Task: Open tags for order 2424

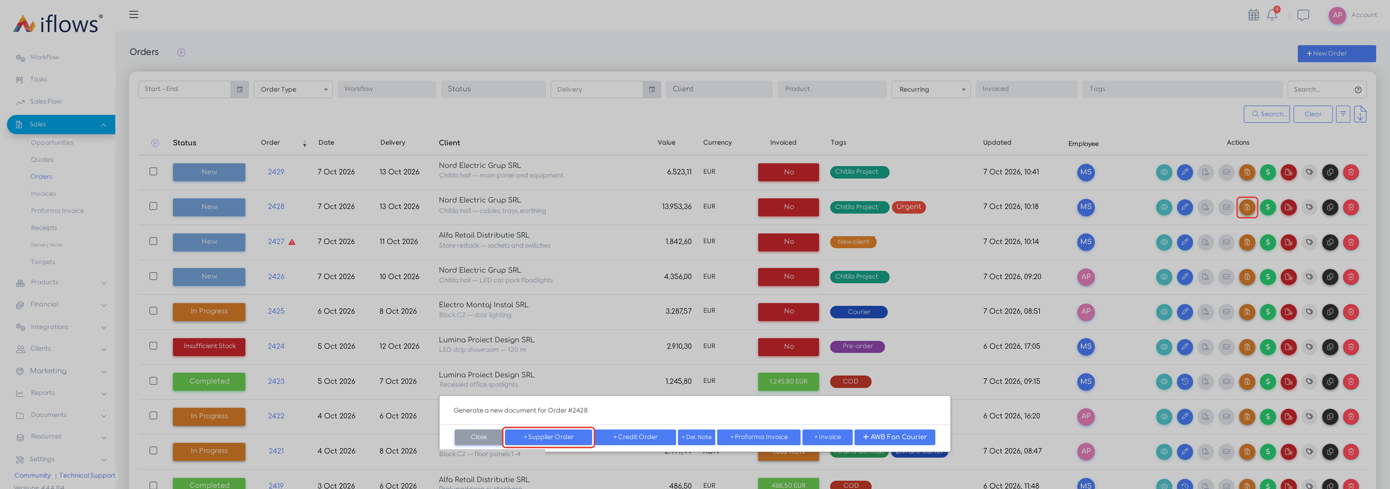Action: point(1309,347)
